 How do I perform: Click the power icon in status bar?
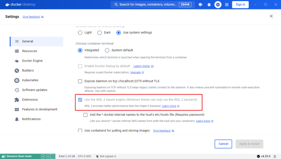point(48,156)
